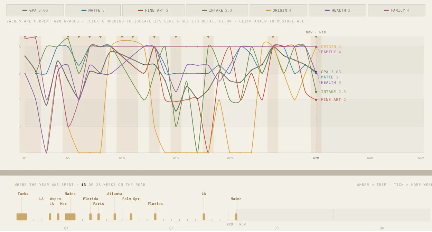The width and height of the screenshot is (432, 232).
Task: Click the triangle trip marker above W1
Action: 25,37
